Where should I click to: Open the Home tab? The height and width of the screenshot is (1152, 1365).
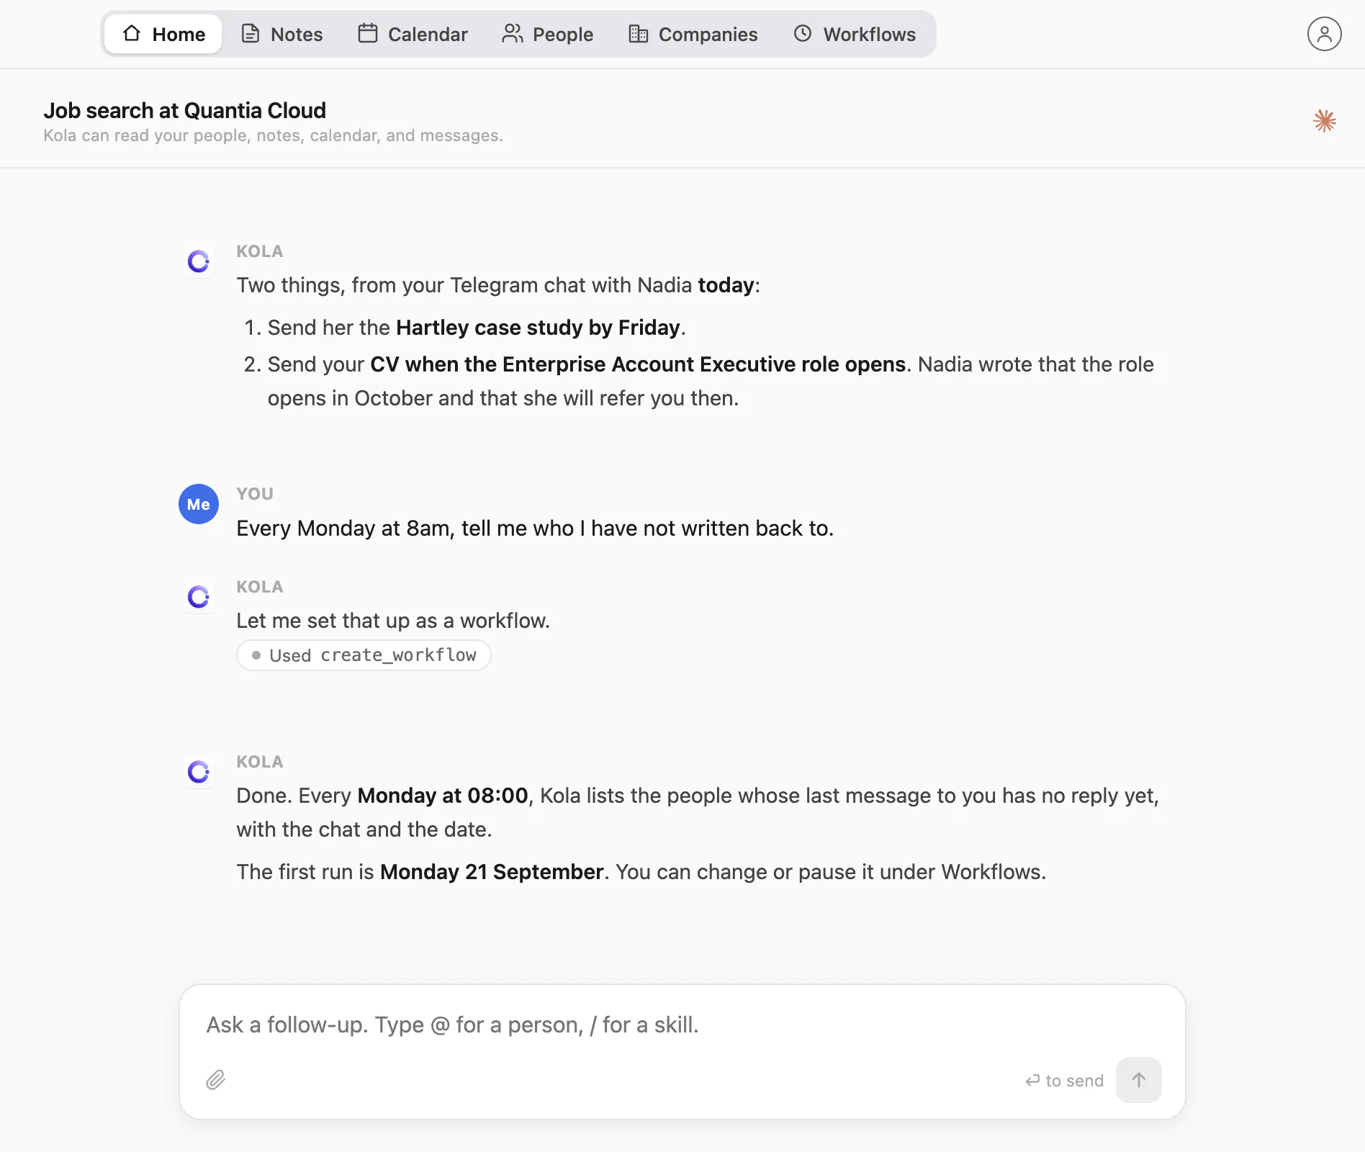(x=163, y=34)
